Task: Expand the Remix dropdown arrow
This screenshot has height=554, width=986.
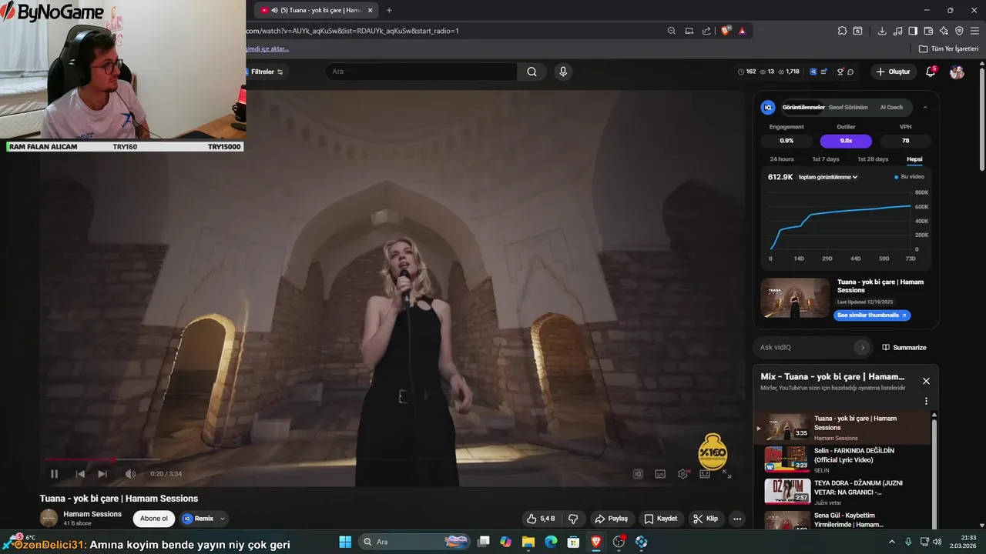Action: (223, 519)
